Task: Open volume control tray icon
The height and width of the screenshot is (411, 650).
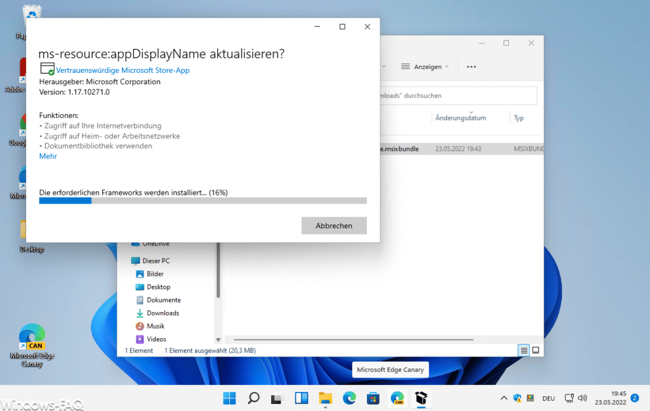Action: tap(583, 398)
